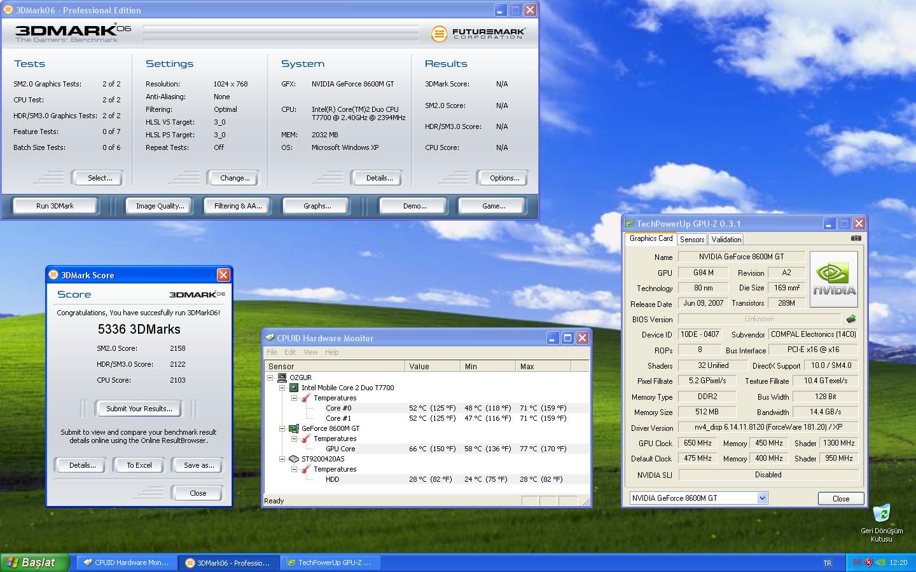The image size is (916, 572).
Task: Click the temperature 66 tray icon
Action: 857,562
